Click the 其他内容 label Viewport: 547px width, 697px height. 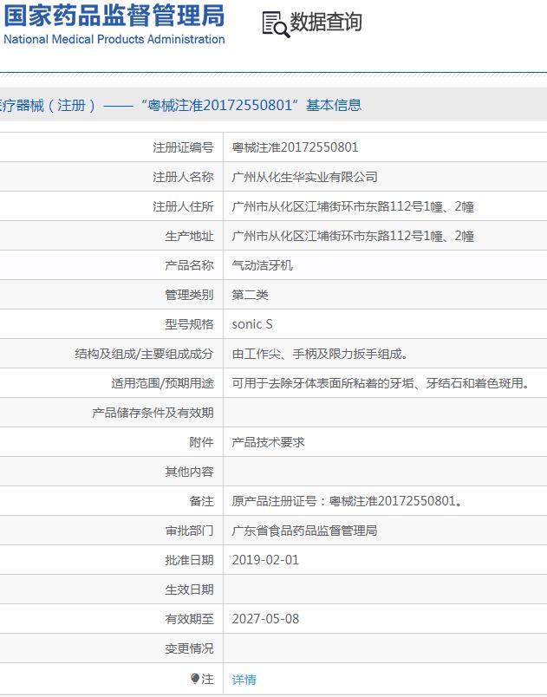pyautogui.click(x=189, y=472)
